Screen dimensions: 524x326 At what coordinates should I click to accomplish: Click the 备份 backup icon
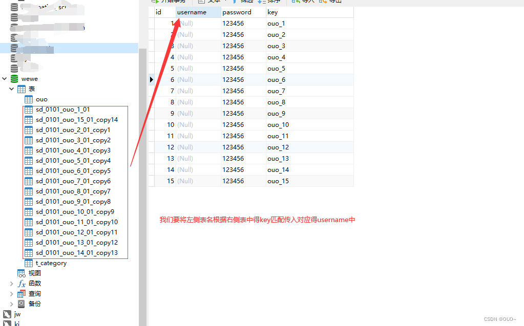[22, 304]
